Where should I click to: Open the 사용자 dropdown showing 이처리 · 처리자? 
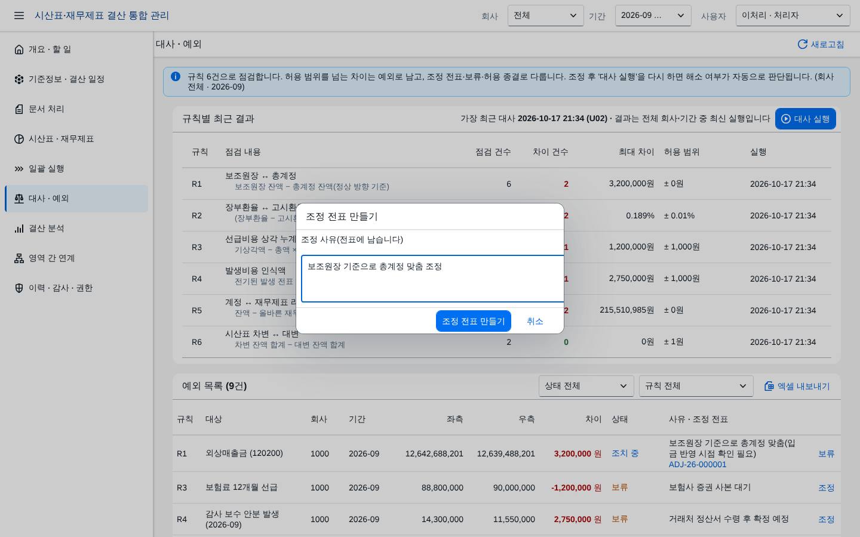coord(793,16)
